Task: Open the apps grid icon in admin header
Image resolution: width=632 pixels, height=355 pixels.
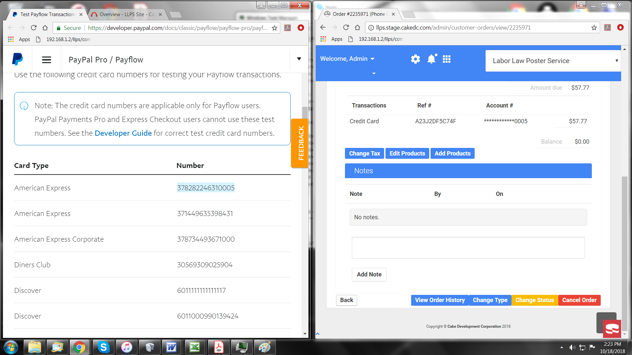Action: click(447, 59)
